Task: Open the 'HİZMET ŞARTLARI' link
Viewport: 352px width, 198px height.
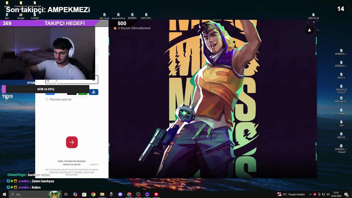Action: 84,172
